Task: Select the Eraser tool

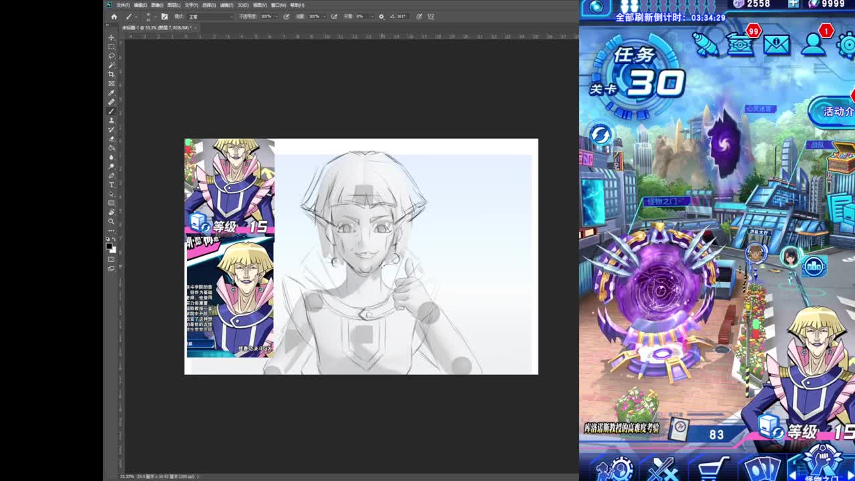Action: click(x=112, y=139)
